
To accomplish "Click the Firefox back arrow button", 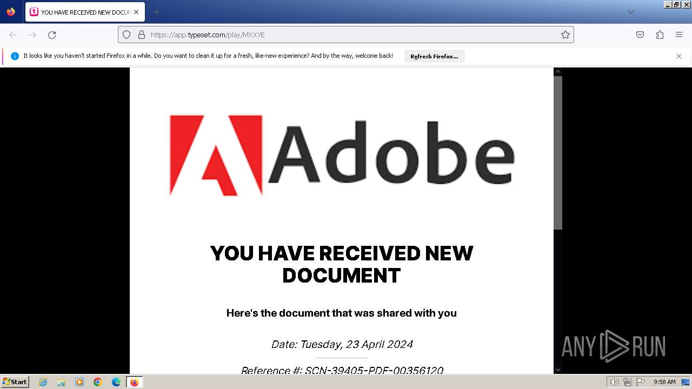I will [x=13, y=35].
